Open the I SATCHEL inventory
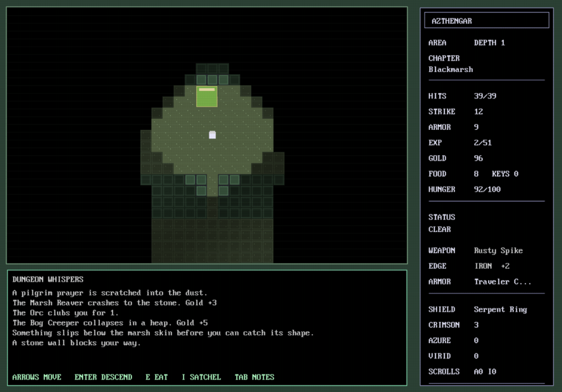562x392 pixels. click(201, 377)
